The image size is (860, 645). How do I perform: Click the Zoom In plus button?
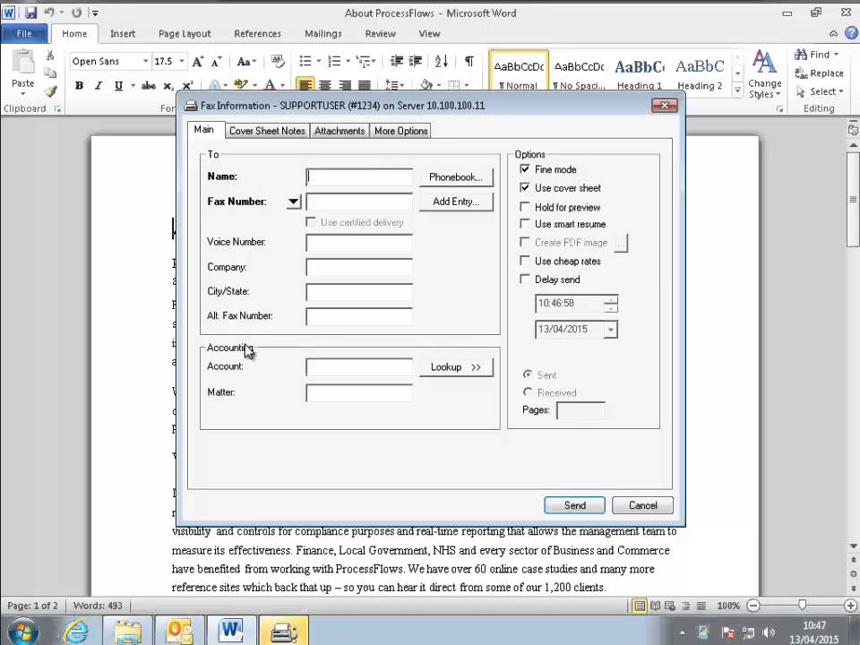[x=850, y=606]
